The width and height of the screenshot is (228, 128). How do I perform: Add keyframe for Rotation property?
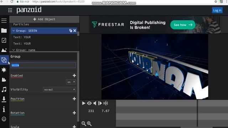[x=74, y=113]
